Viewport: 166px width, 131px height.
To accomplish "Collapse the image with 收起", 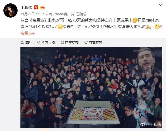I will coord(26,43).
